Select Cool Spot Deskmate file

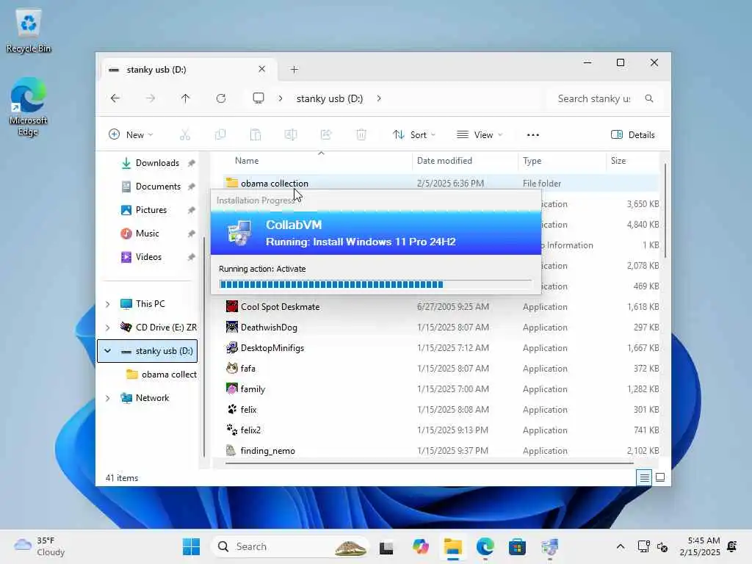(441, 307)
